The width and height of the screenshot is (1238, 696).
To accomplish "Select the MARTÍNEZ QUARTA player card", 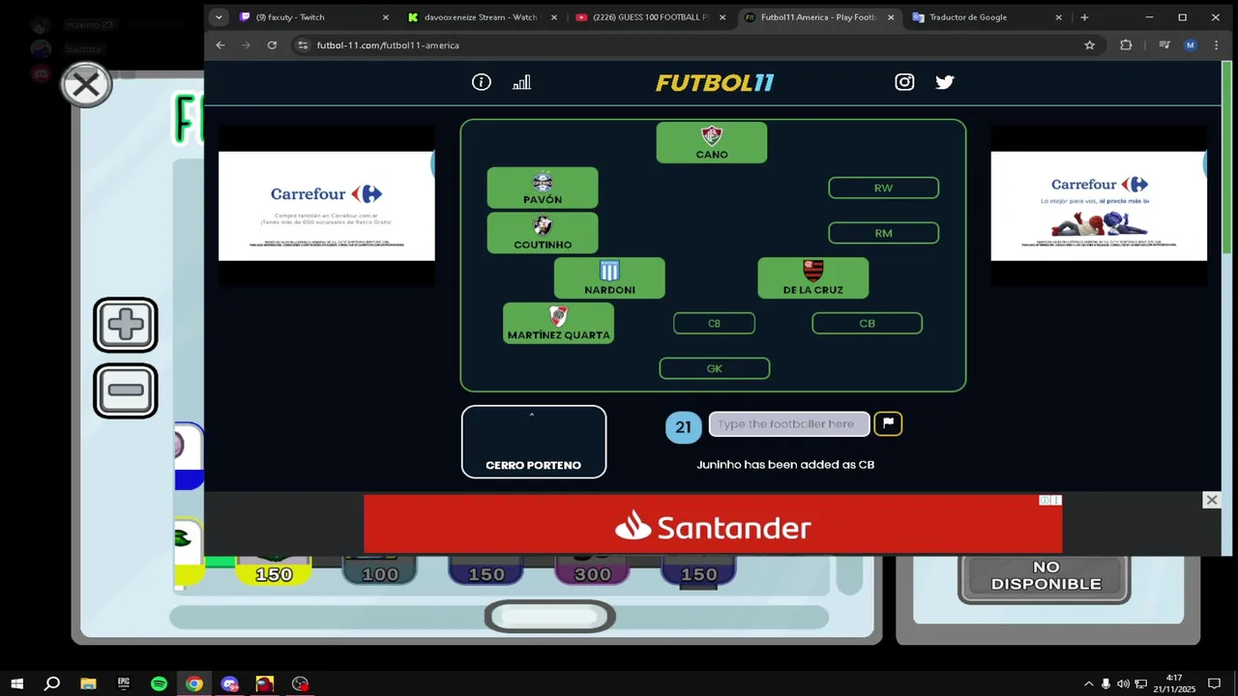I will click(559, 324).
